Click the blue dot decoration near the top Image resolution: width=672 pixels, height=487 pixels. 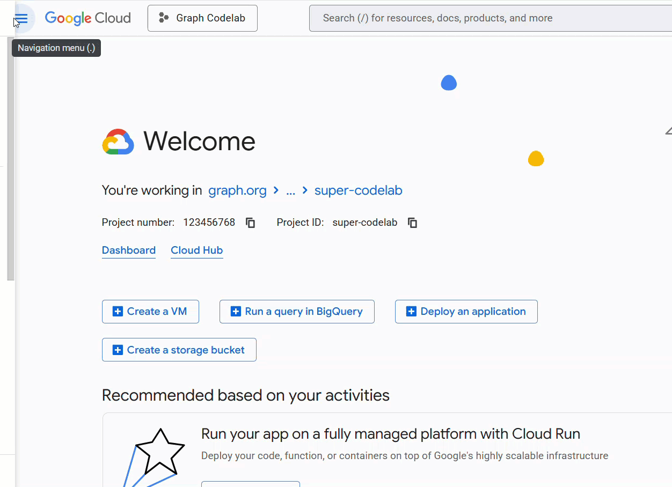click(449, 83)
